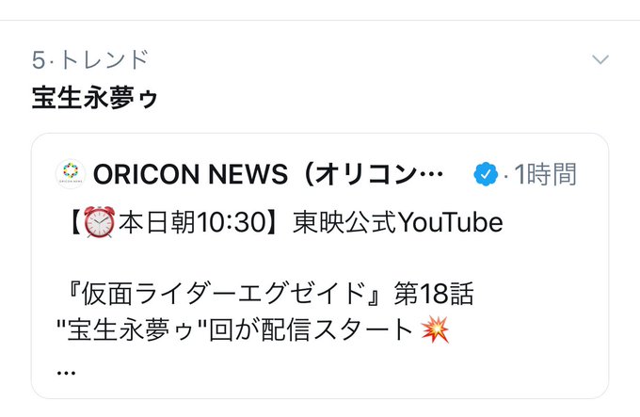This screenshot has width=640, height=417.
Task: Click the quoted "宝生永夢ゥ" in the tweet
Action: click(131, 329)
